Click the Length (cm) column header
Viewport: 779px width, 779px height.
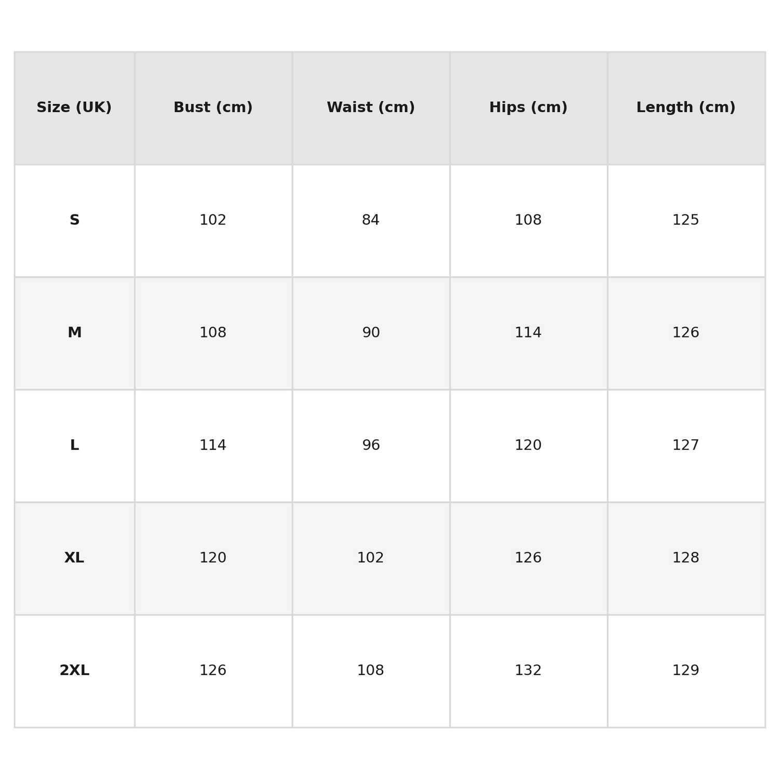[x=686, y=108]
